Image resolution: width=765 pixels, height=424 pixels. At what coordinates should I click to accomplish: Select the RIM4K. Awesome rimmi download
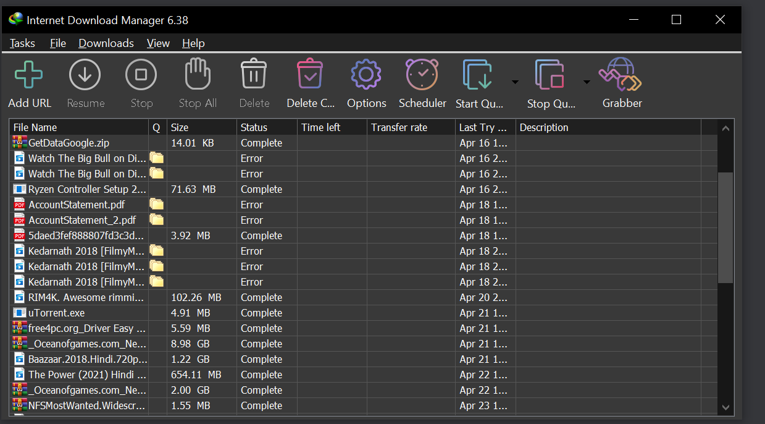364,297
